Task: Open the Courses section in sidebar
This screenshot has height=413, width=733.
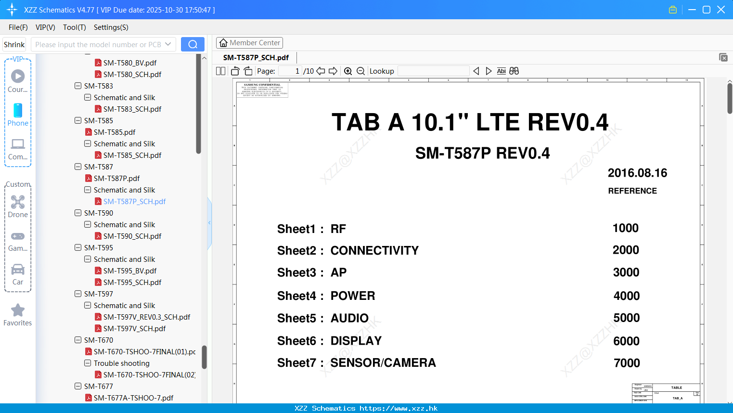Action: point(18,81)
